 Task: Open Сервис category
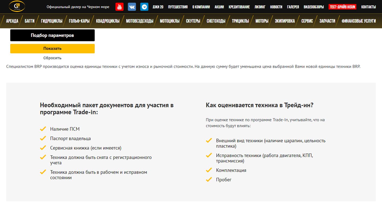[x=307, y=21]
